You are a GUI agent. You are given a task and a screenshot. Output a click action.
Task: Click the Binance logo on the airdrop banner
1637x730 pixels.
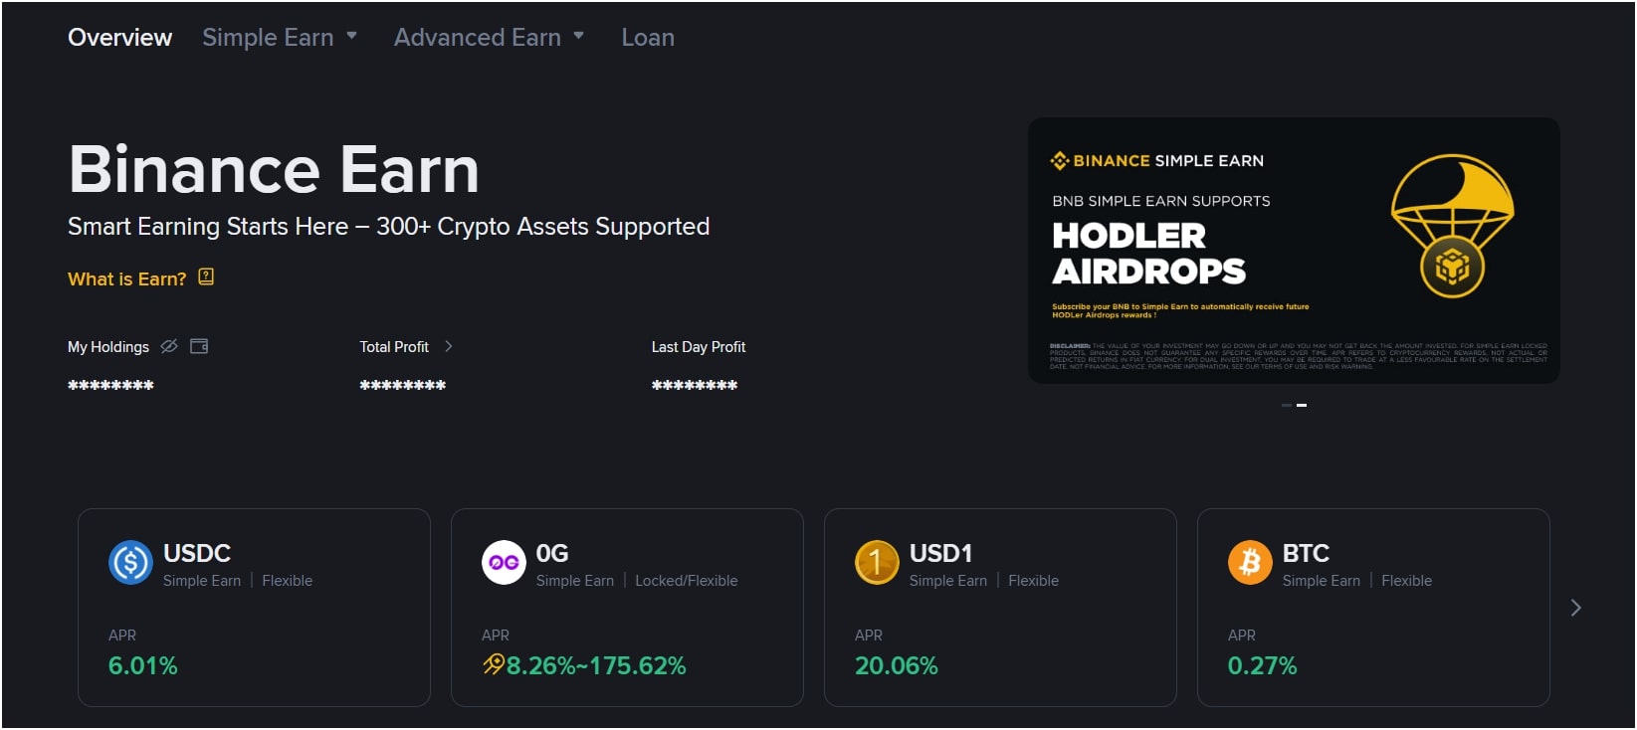click(1058, 159)
